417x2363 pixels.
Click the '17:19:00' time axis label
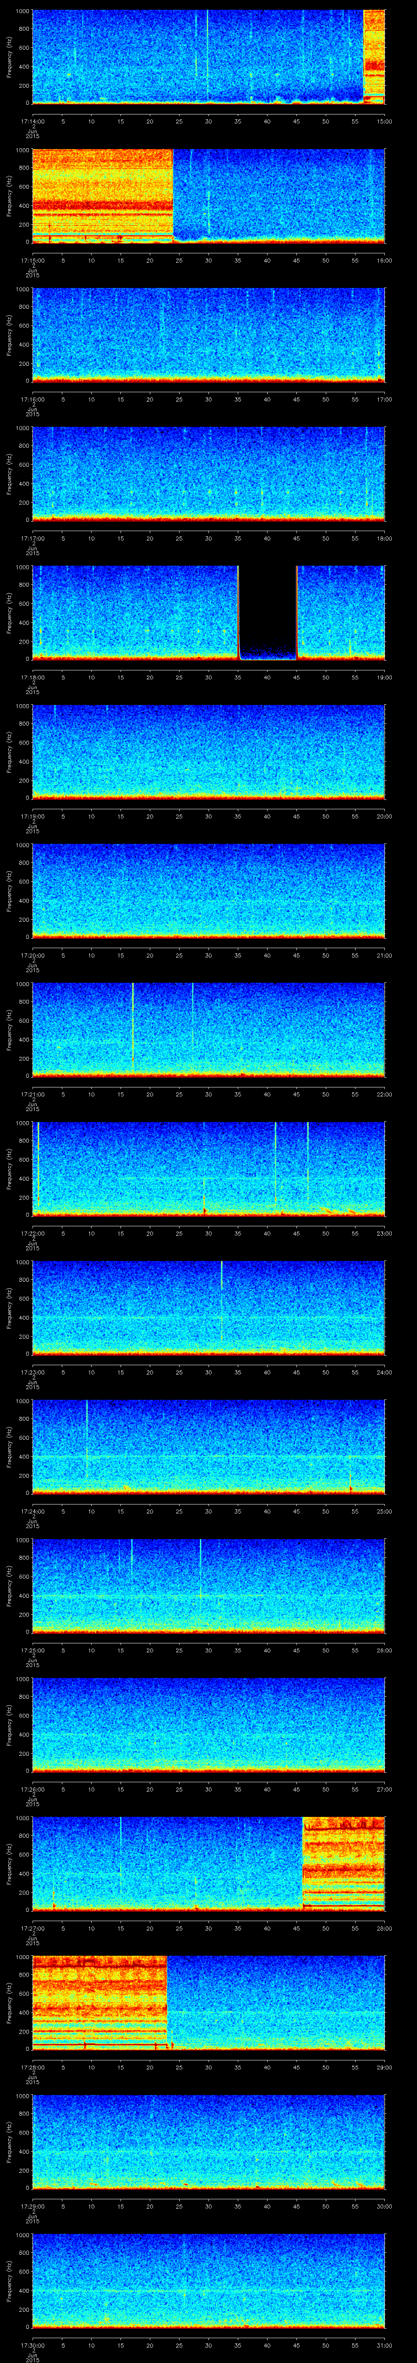click(x=32, y=817)
